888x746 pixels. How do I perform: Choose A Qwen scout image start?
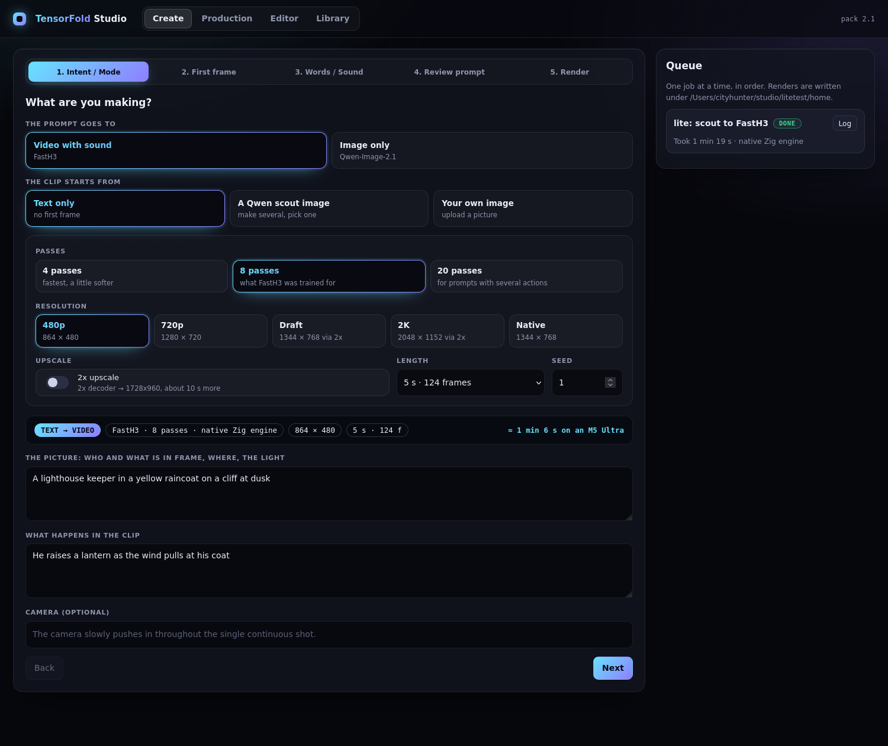pyautogui.click(x=329, y=208)
